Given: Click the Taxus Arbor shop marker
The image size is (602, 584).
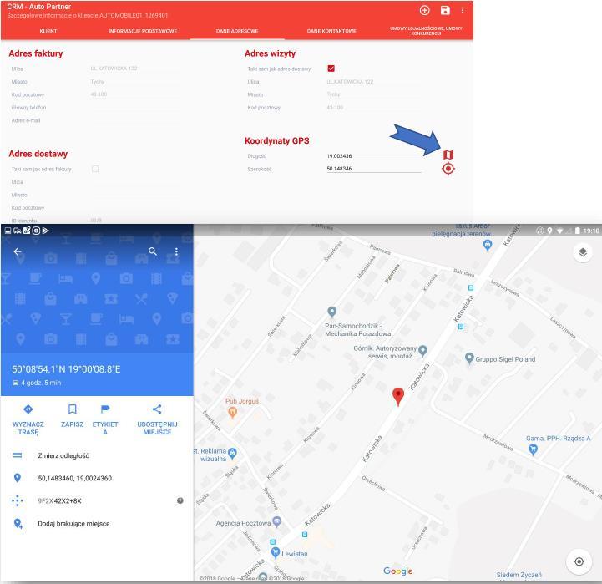Looking at the screenshot, I should tap(488, 245).
